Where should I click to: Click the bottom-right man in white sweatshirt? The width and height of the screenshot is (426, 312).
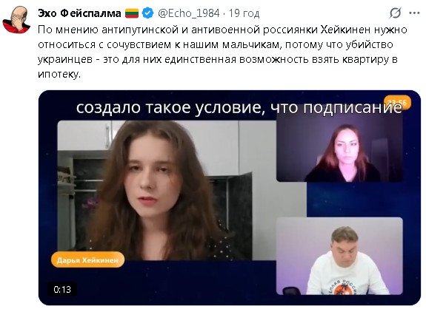pyautogui.click(x=339, y=256)
